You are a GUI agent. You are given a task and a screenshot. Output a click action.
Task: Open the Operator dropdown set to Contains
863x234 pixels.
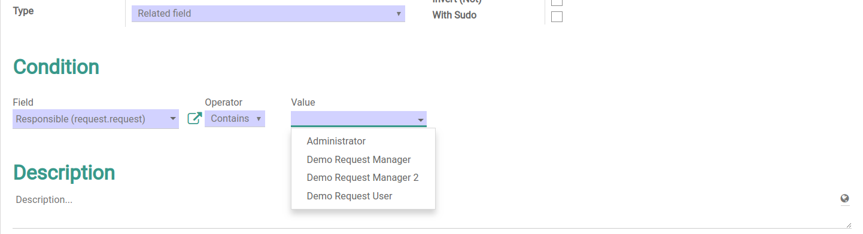click(x=235, y=119)
